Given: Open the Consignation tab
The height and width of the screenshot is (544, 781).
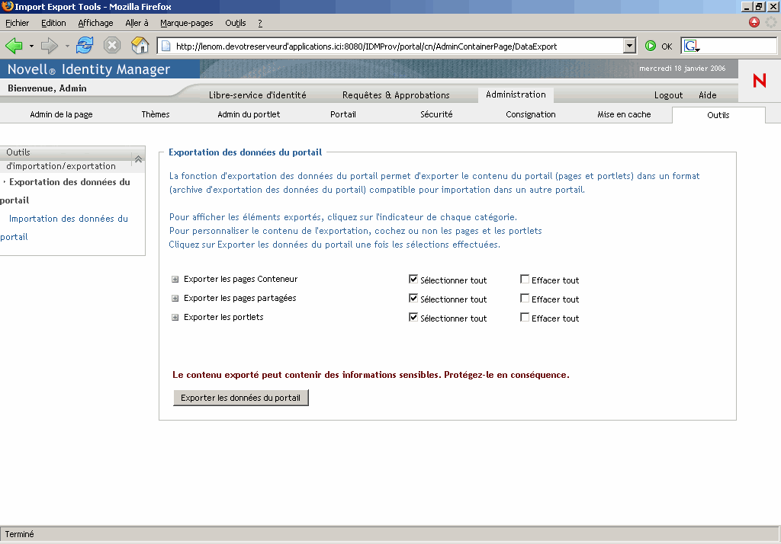Looking at the screenshot, I should 531,114.
